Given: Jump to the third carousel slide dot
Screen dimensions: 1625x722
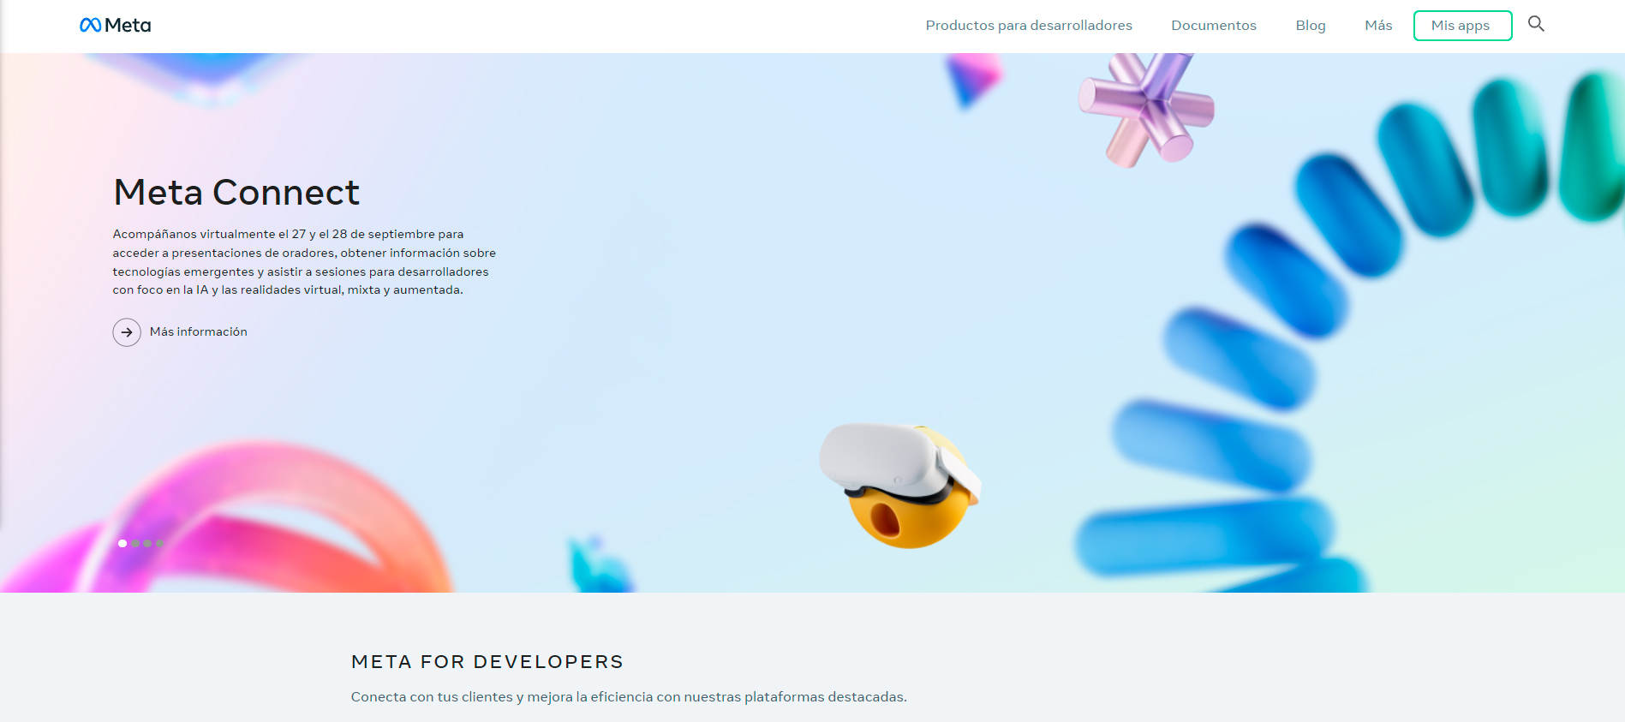Looking at the screenshot, I should point(147,544).
